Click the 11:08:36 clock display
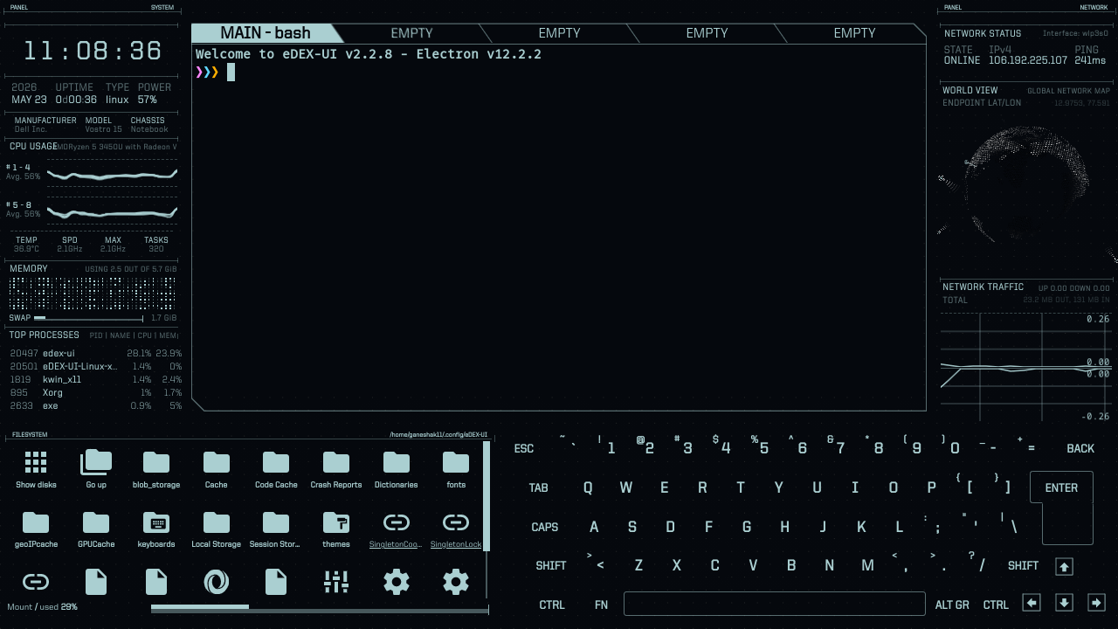 tap(93, 51)
